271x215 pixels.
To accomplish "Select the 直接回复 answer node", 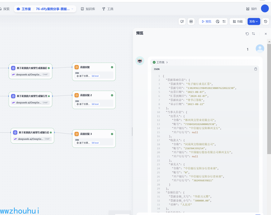I will (94, 72).
